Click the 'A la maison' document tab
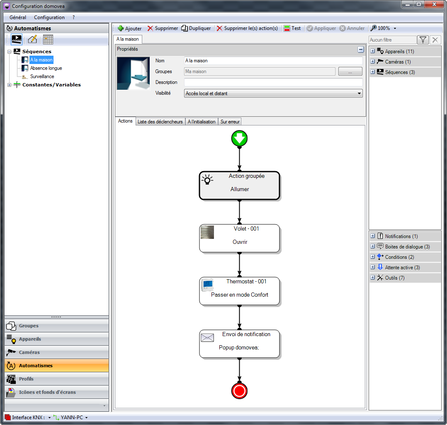The image size is (447, 425). (127, 39)
